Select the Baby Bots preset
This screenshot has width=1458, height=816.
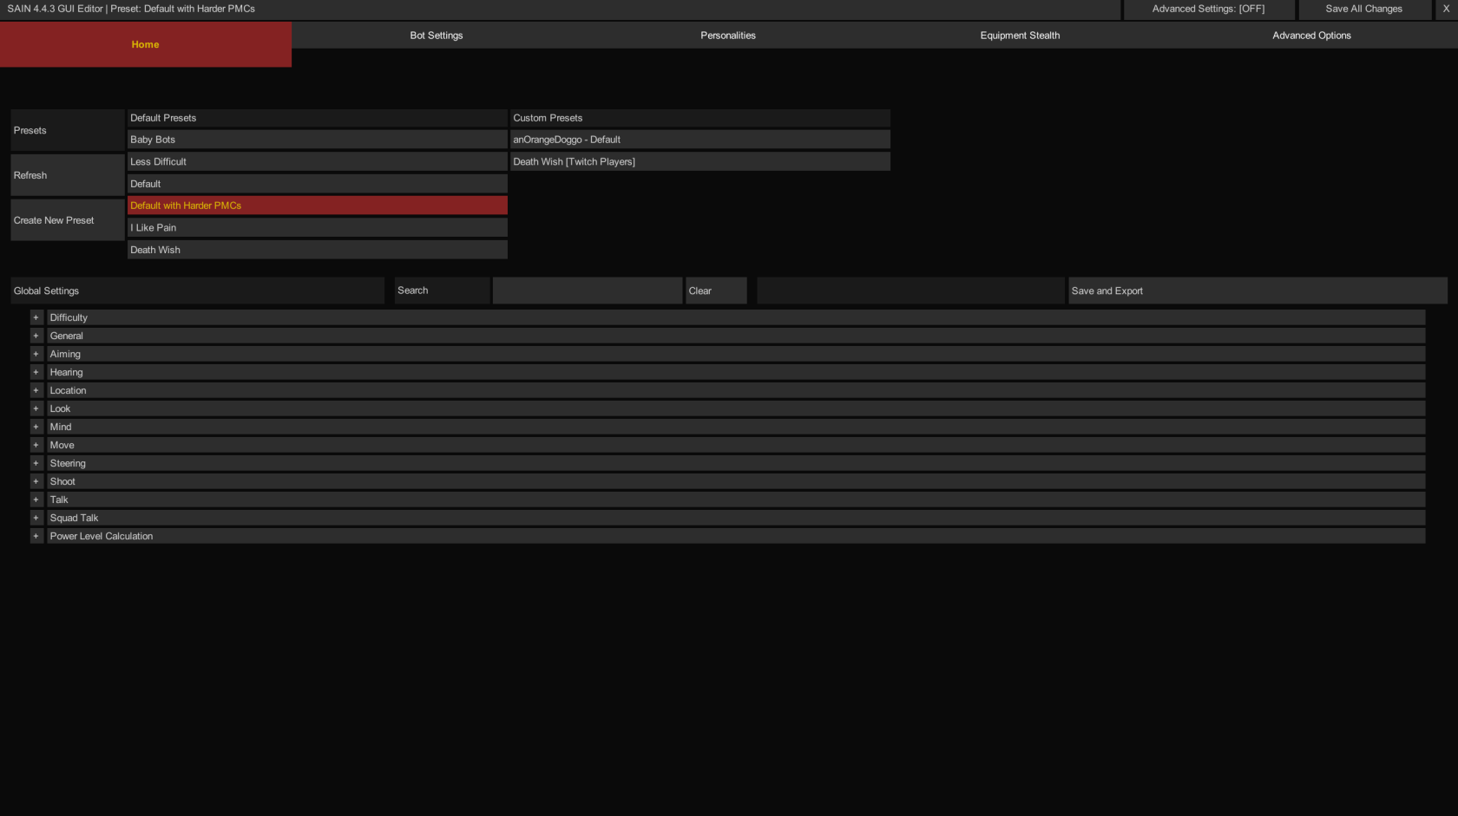pyautogui.click(x=318, y=140)
